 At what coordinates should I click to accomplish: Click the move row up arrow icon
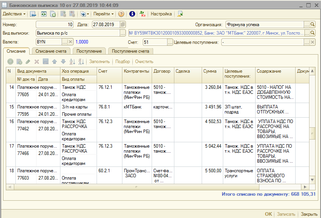(54, 62)
